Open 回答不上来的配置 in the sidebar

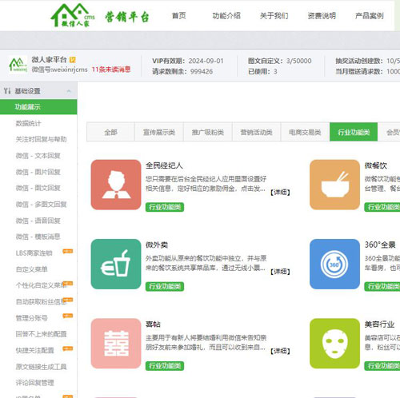[41, 334]
